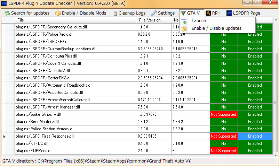The image size is (279, 166).
Task: Toggle Enabled status for Police Station Armory.dll
Action: click(255, 129)
